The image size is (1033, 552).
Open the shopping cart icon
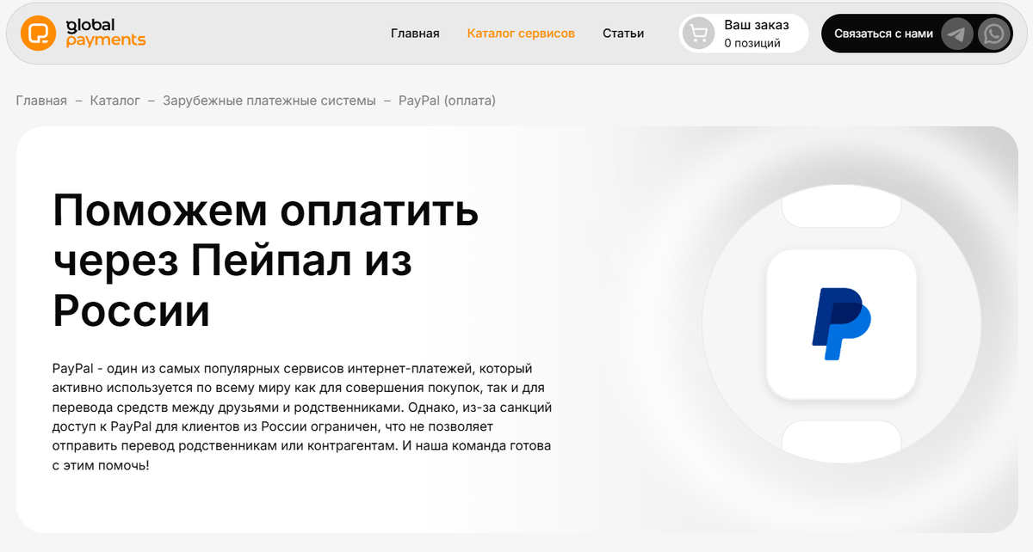pyautogui.click(x=699, y=34)
